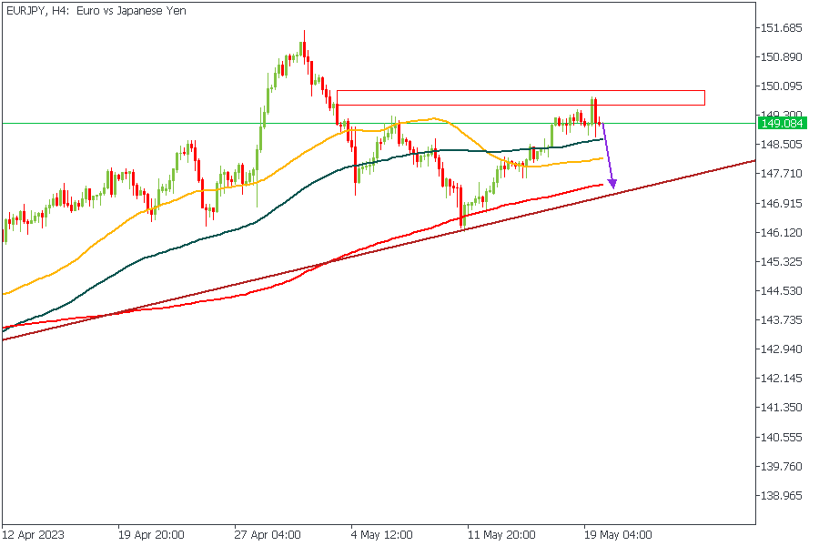This screenshot has height=546, width=819.
Task: Click the 144.530 price axis label
Action: point(782,291)
